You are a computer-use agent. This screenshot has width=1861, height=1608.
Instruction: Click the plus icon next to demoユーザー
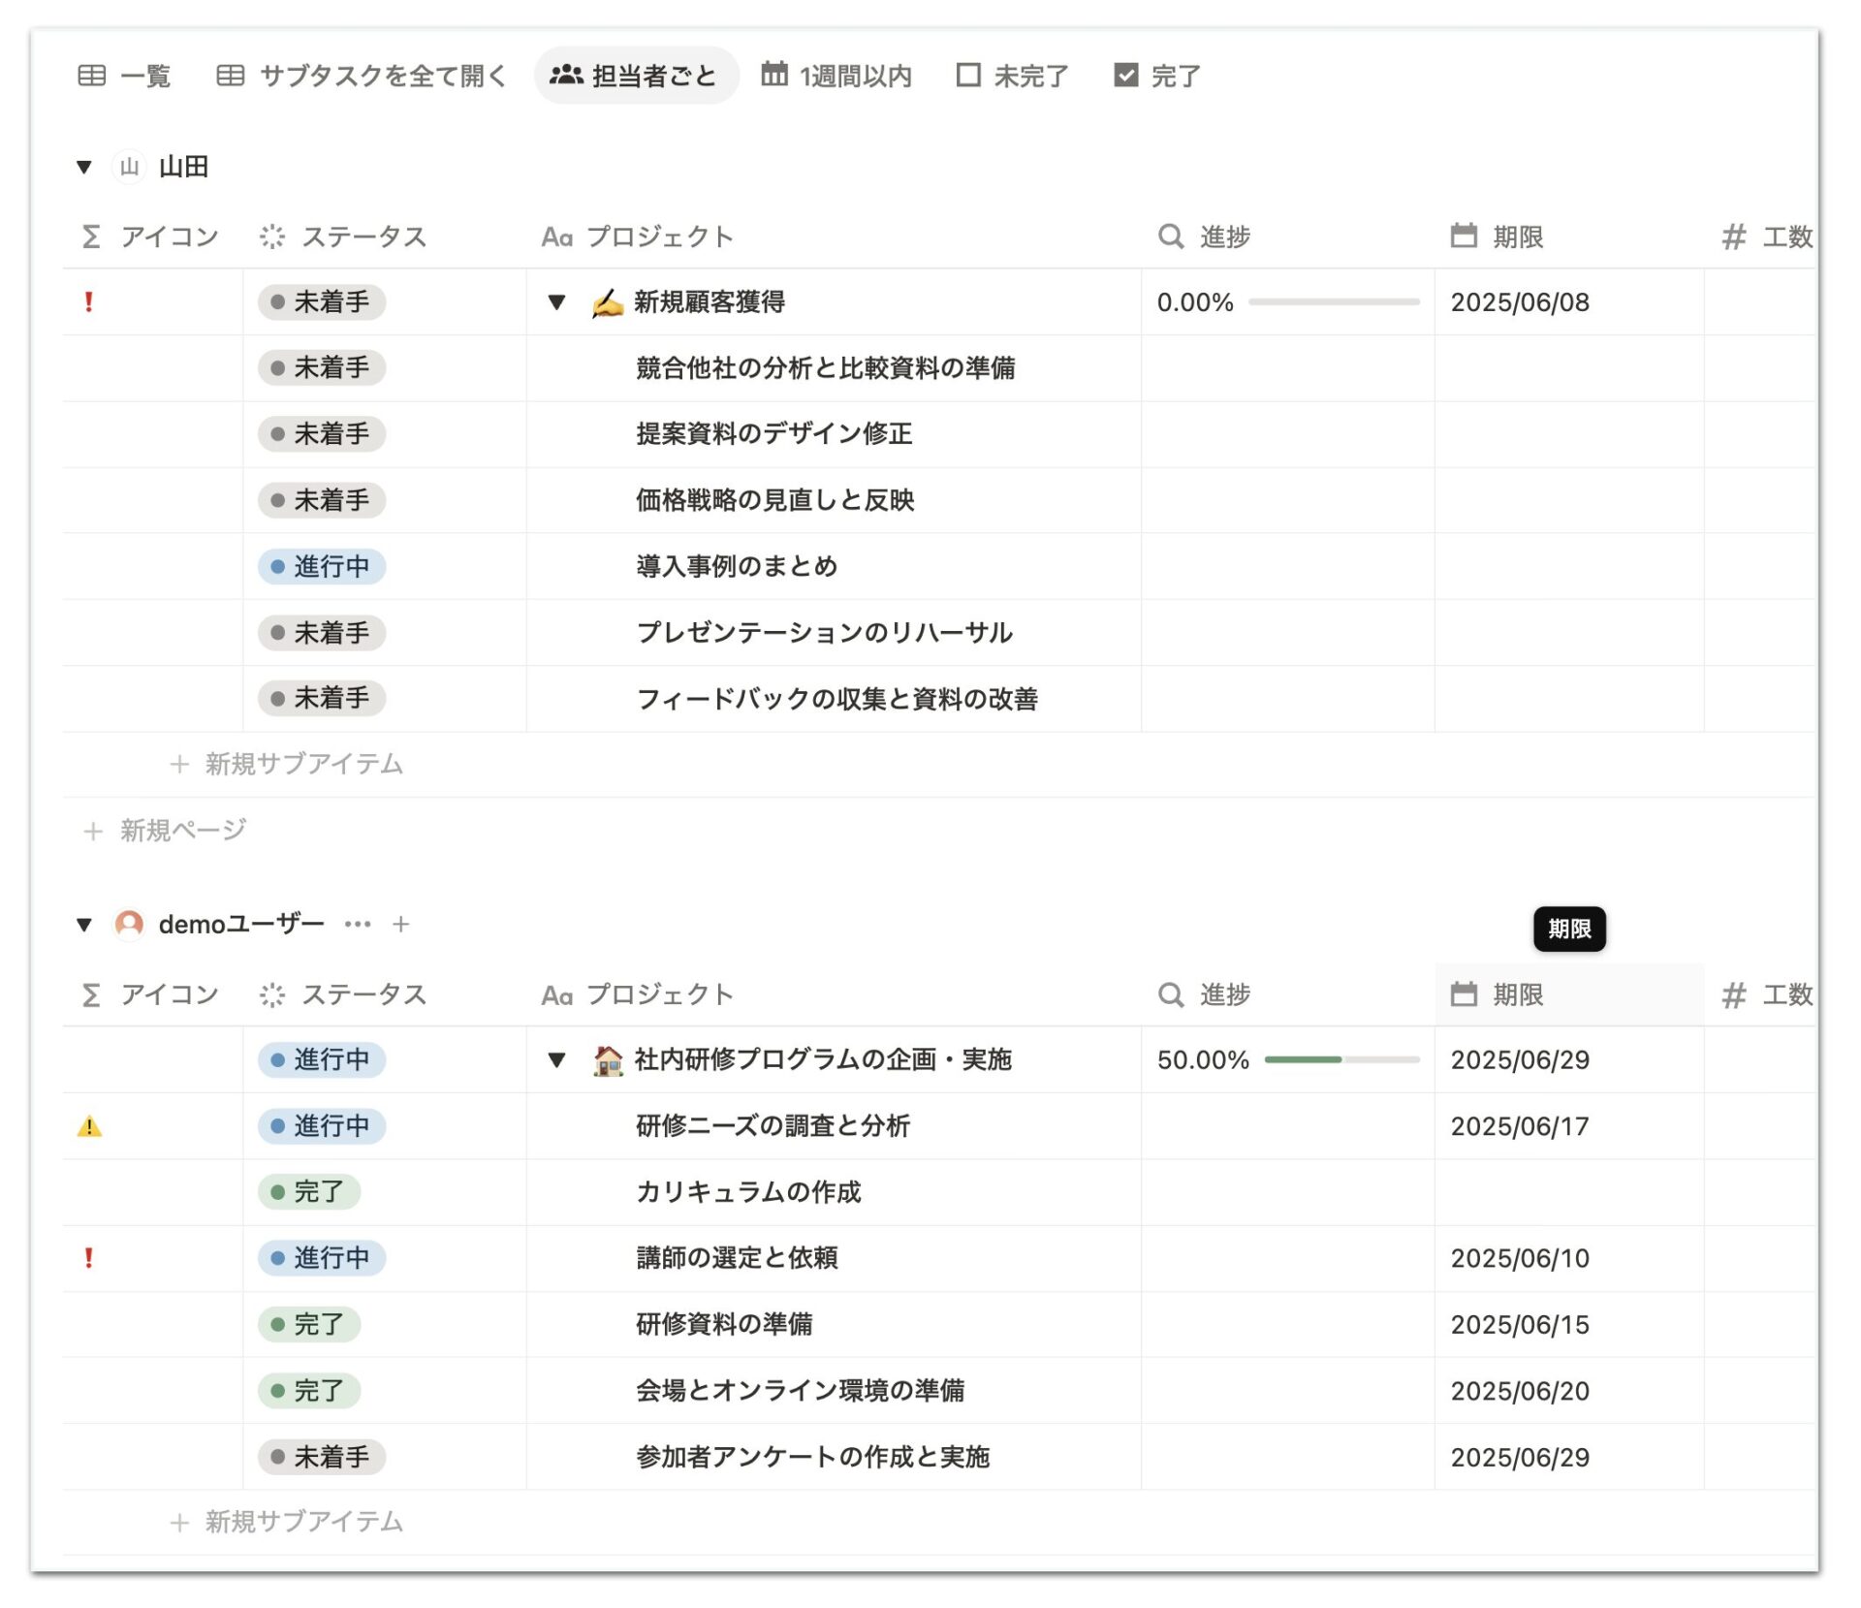click(401, 925)
